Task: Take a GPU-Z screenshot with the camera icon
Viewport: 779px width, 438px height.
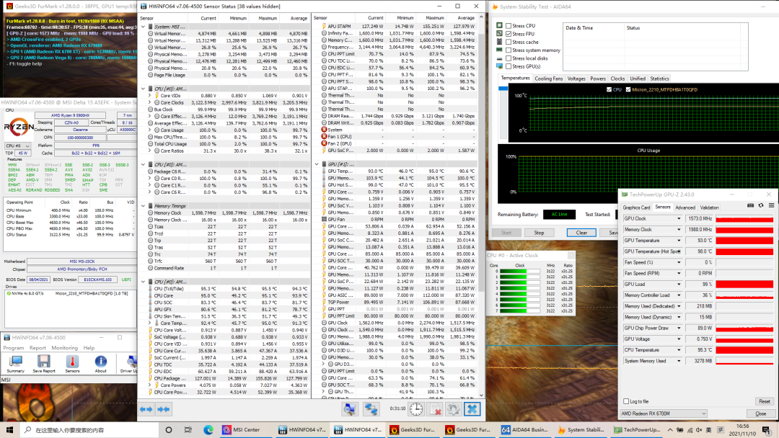Action: pos(751,206)
